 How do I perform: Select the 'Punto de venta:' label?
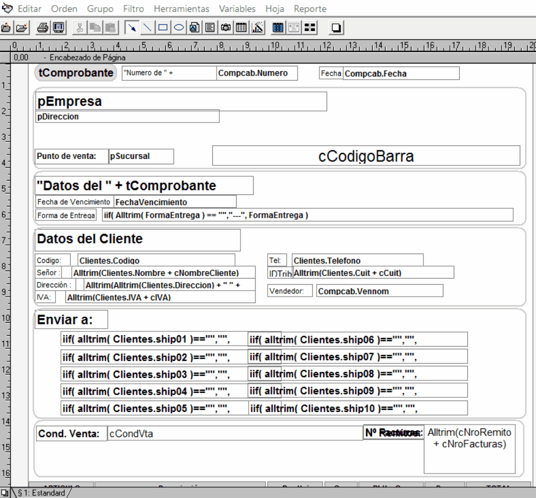(72, 156)
